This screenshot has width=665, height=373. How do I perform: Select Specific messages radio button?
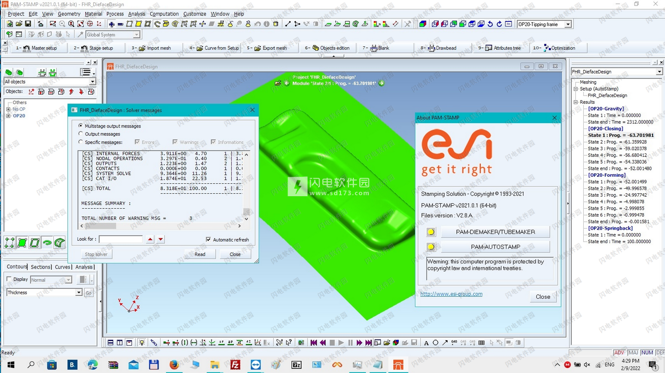coord(81,142)
